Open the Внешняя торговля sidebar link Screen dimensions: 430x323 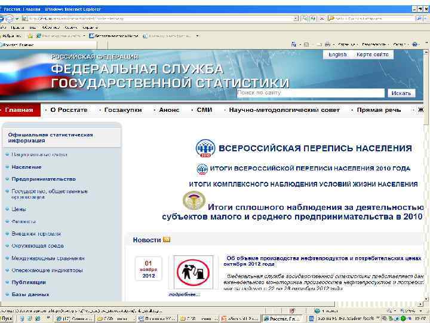(x=36, y=234)
